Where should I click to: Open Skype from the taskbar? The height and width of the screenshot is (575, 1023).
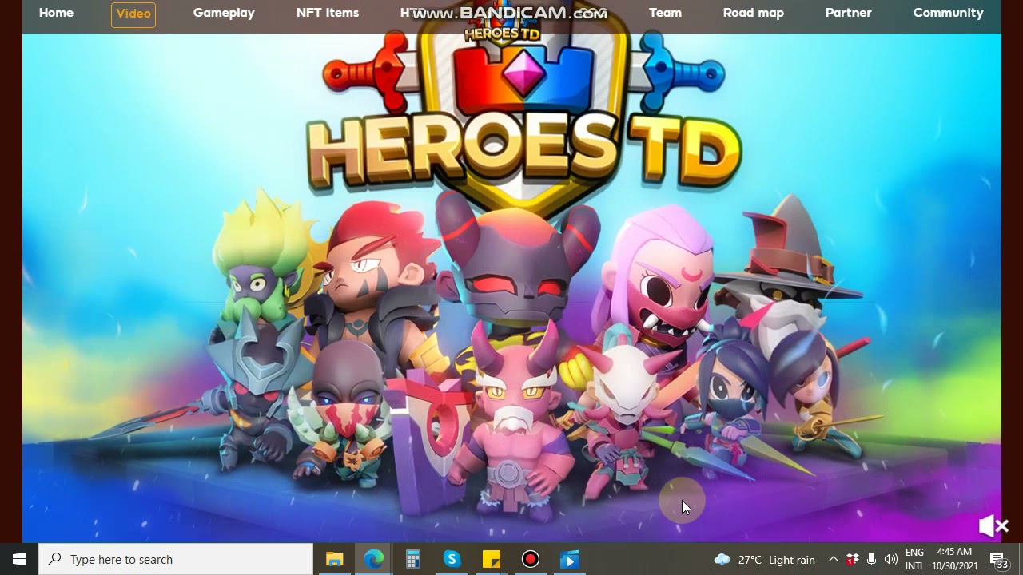[452, 559]
